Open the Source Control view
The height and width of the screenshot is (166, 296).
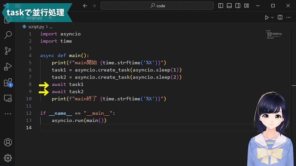[x=8, y=51]
